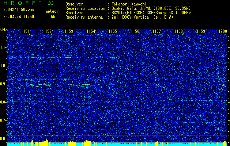230x146 pixels.
Task: Click the red meteor echo just after 1151
Action: [x=32, y=85]
